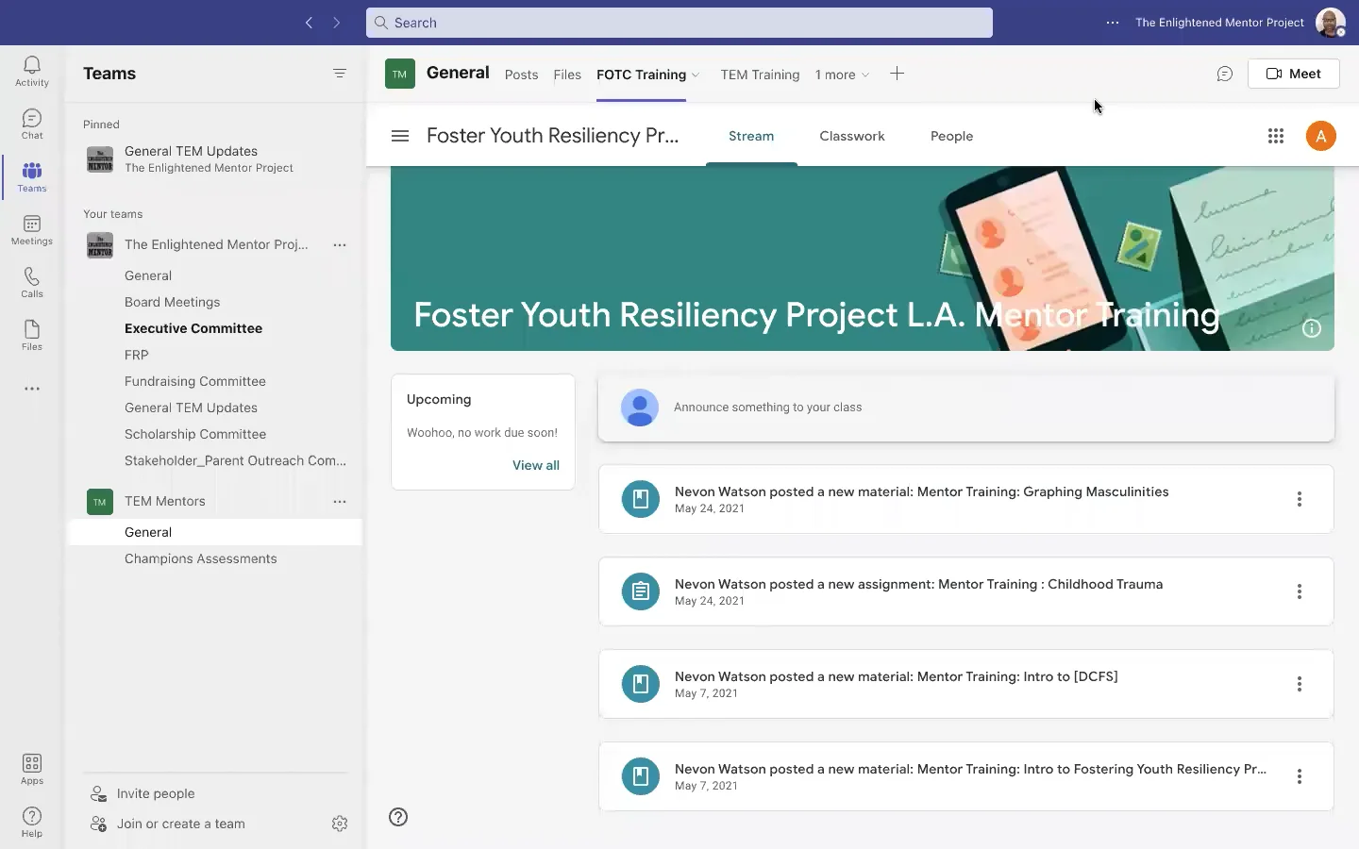1359x849 pixels.
Task: Open Files in the left rail
Action: point(32,335)
